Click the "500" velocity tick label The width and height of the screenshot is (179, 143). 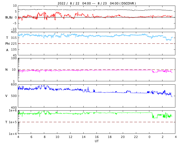(14, 96)
